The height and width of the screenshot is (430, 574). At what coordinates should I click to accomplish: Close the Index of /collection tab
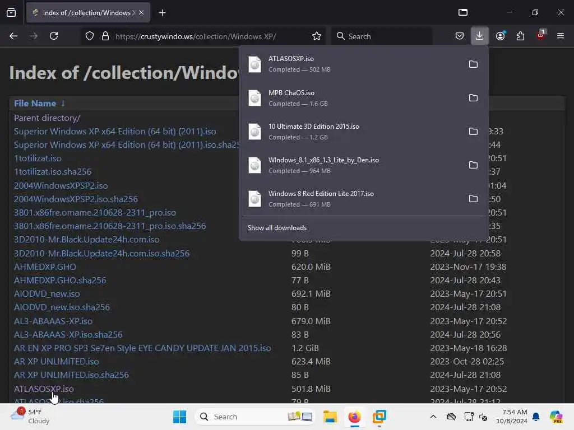[141, 13]
